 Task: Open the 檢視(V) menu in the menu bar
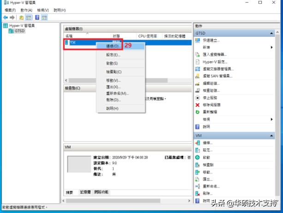click(43, 10)
